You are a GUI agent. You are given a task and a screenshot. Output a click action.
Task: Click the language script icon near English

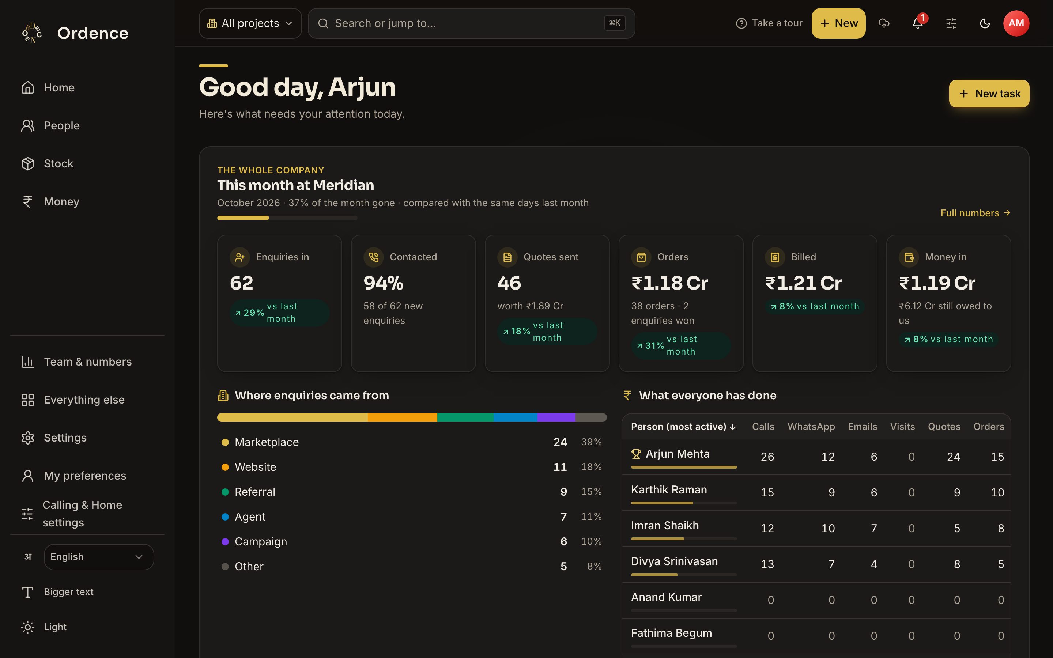(28, 557)
